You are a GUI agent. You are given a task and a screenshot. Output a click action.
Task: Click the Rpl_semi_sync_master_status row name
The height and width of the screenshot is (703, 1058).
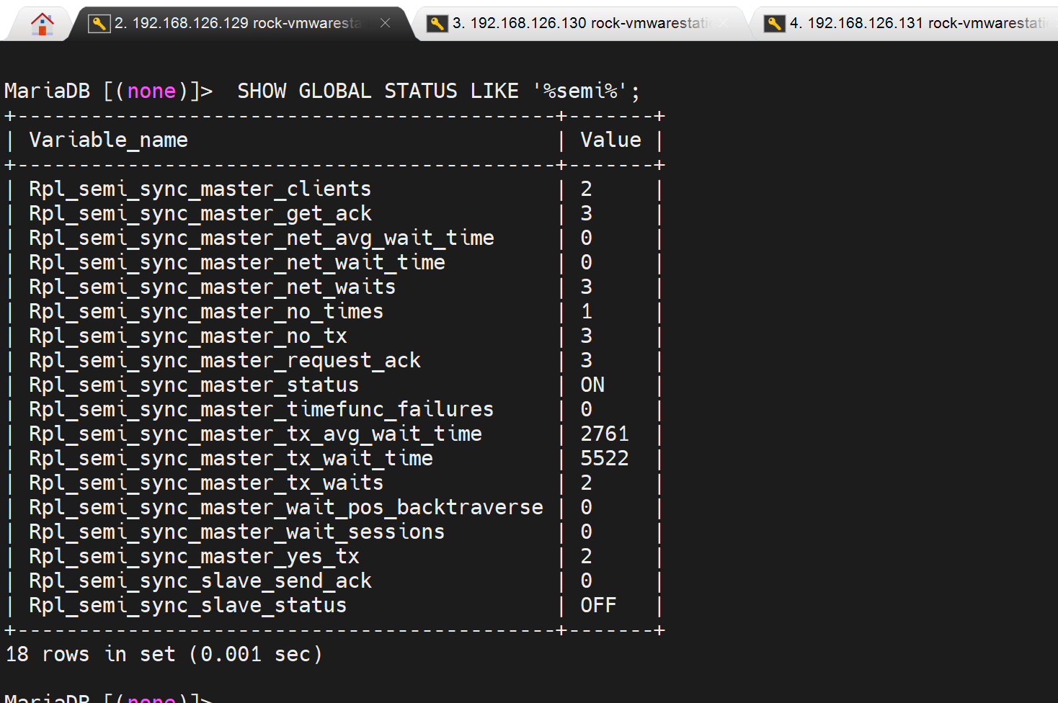click(x=193, y=385)
